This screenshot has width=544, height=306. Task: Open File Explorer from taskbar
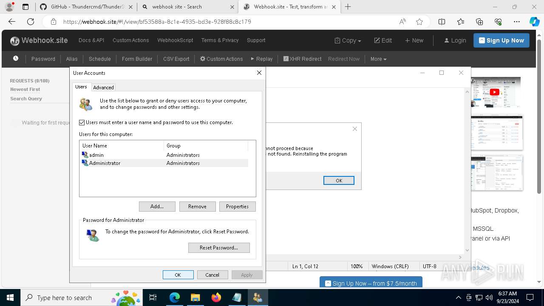click(195, 297)
